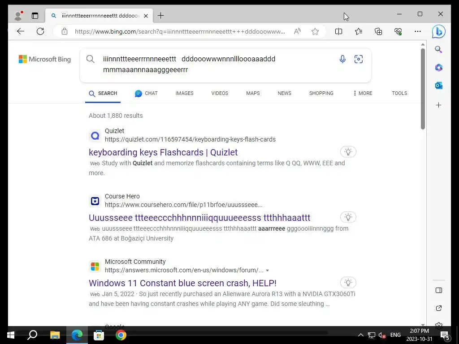
Task: Open split screen view
Action: pos(338,31)
